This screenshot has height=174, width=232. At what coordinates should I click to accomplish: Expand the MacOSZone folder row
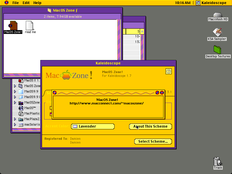(15, 102)
